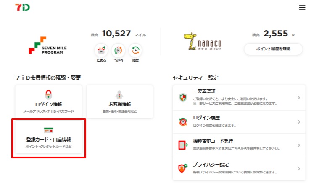The width and height of the screenshot is (311, 186).
Task: Select 登録カード・口座情報 card
Action: coord(49,138)
